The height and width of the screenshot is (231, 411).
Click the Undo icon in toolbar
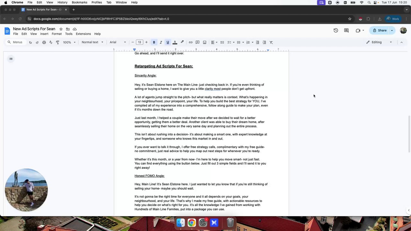click(x=30, y=42)
